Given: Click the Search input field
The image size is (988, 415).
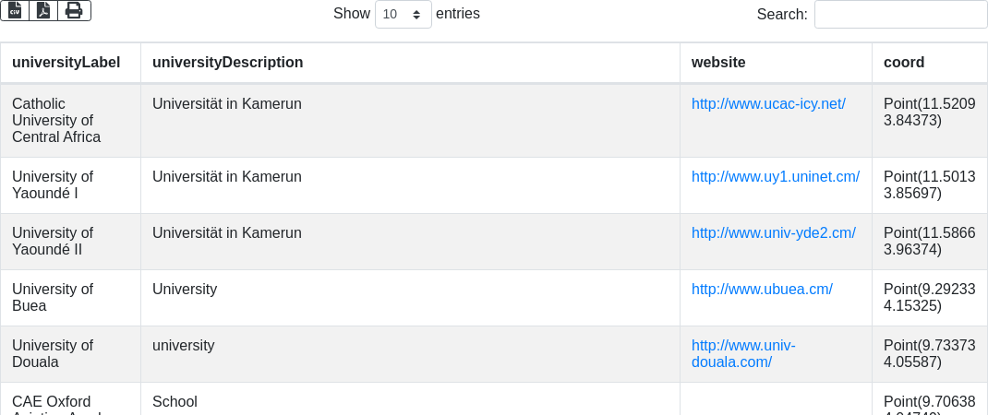Looking at the screenshot, I should point(900,14).
